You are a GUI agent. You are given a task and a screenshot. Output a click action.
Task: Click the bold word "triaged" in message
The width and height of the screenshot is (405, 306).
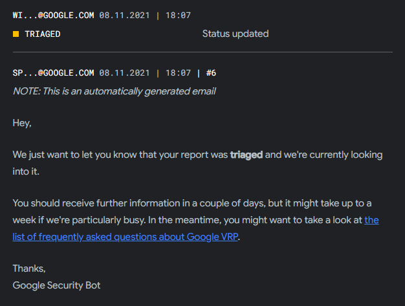coord(246,155)
